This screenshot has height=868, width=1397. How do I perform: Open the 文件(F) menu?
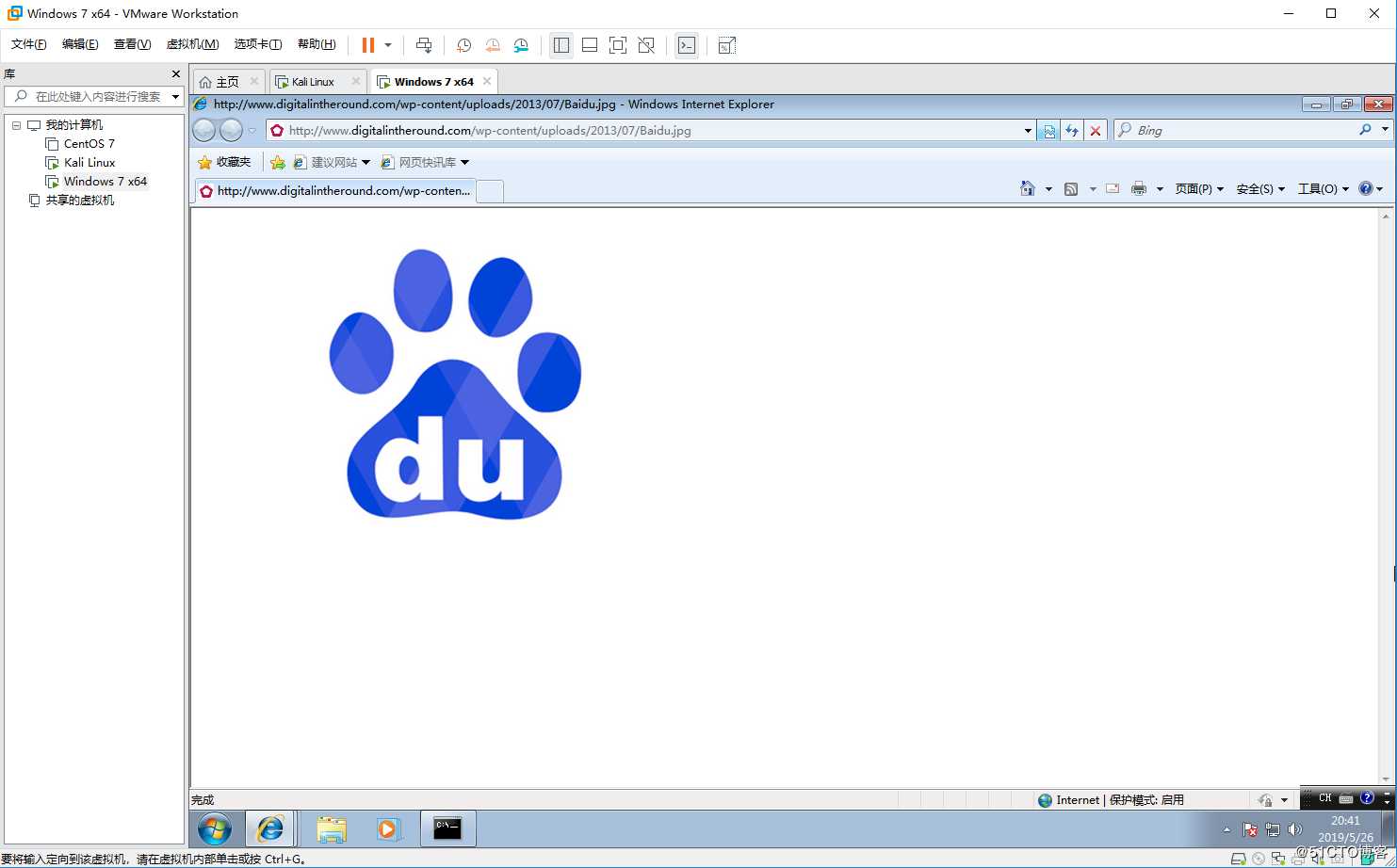29,44
